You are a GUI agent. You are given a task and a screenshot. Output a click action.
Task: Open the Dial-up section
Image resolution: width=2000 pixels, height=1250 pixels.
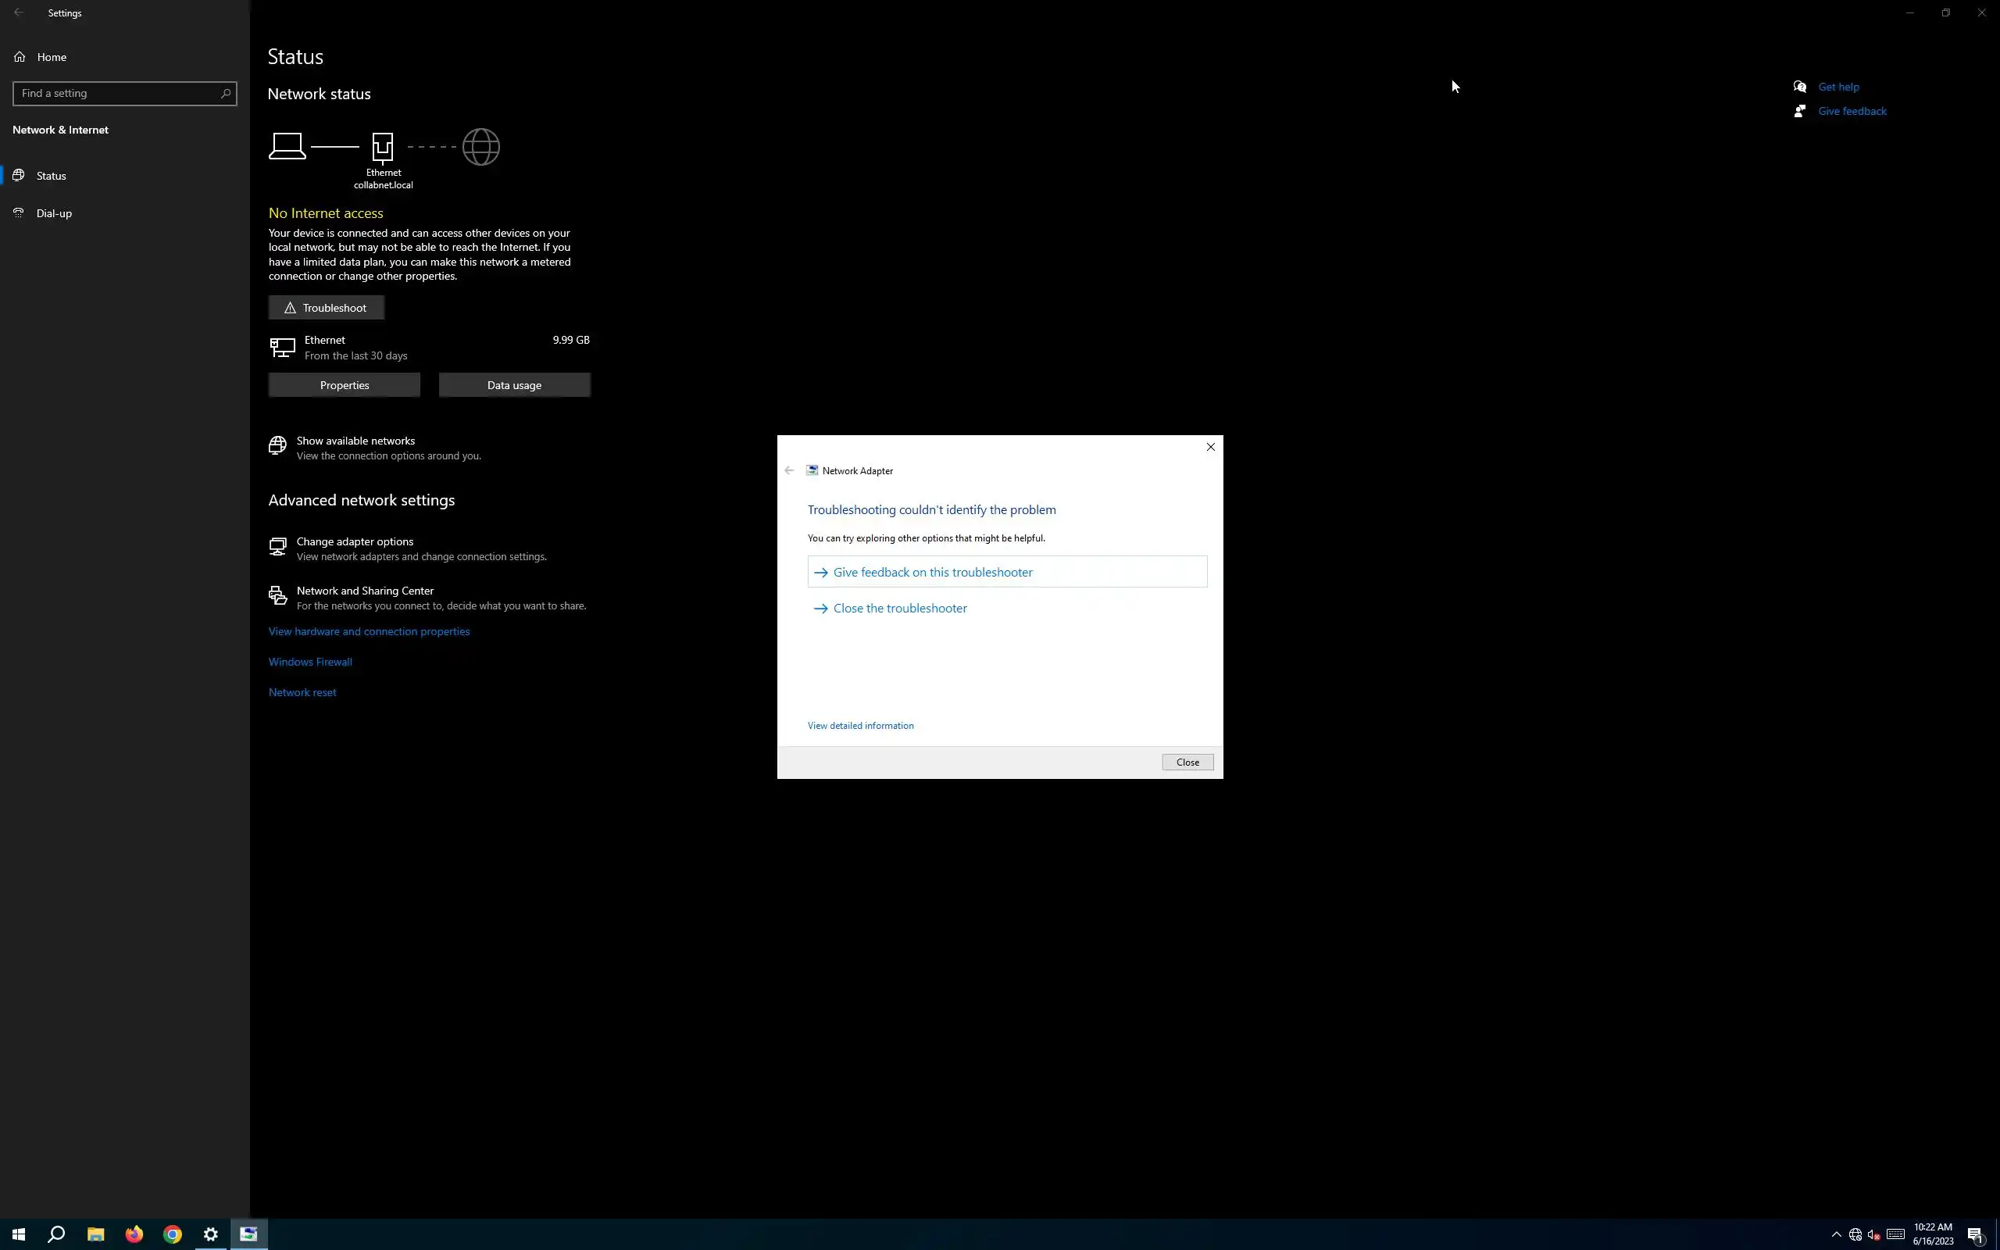tap(54, 213)
